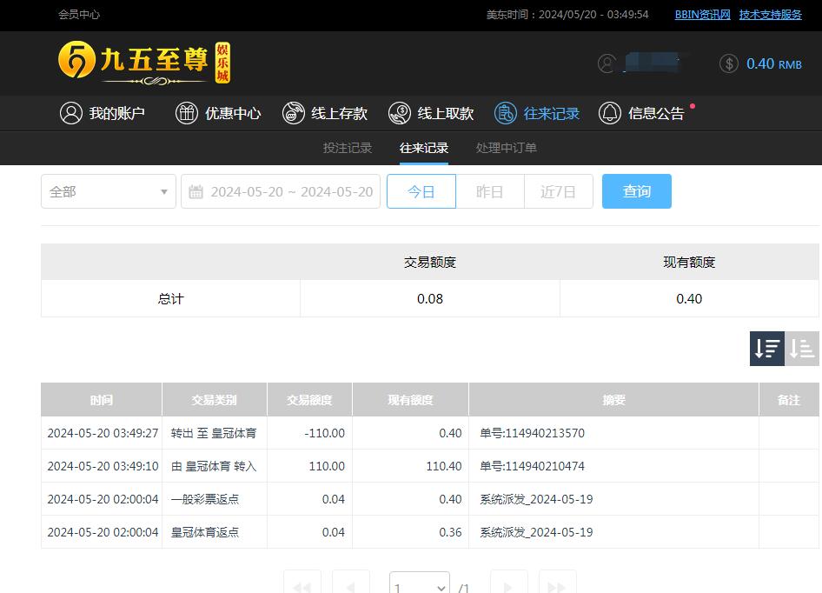Click the Transaction Records (往来记录) nav icon
Image resolution: width=822 pixels, height=593 pixels.
click(x=506, y=113)
